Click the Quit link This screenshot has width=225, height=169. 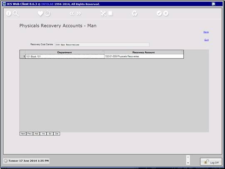tap(206, 40)
